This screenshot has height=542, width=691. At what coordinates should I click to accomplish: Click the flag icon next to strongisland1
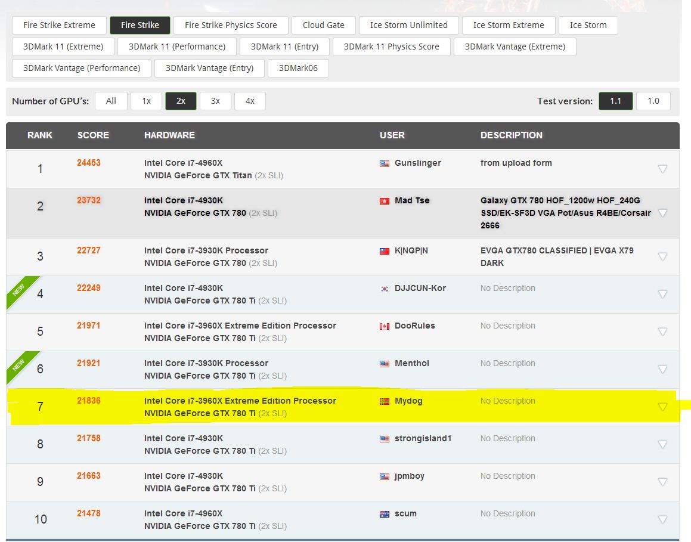tap(385, 439)
